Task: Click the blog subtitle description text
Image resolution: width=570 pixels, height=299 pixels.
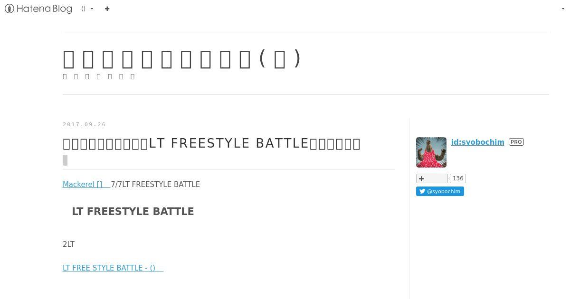Action: (x=99, y=76)
